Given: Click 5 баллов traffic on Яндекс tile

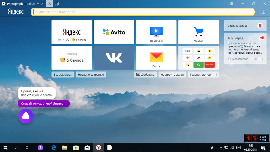Looking at the screenshot, I should (79, 40).
